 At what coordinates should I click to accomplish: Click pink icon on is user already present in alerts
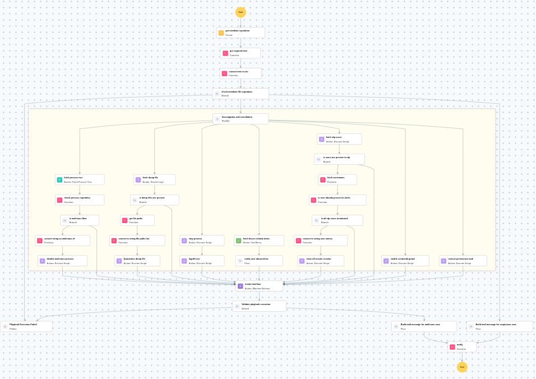[313, 200]
